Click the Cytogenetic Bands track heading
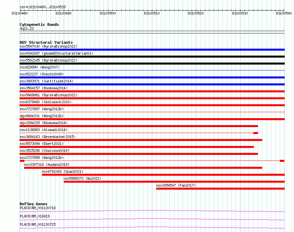 (39, 24)
